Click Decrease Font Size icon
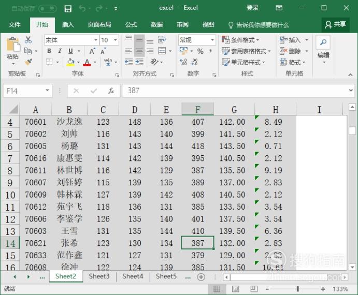This screenshot has width=358, height=295. [x=103, y=51]
